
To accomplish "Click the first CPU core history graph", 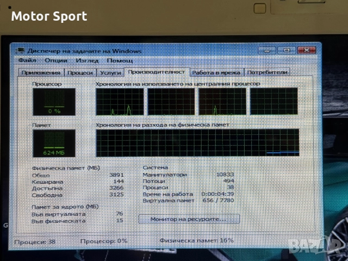I will pos(120,102).
